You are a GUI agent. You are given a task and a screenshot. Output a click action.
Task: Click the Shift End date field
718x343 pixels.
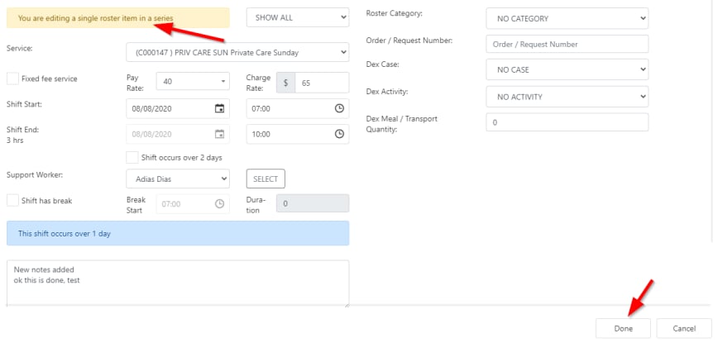[x=178, y=134]
